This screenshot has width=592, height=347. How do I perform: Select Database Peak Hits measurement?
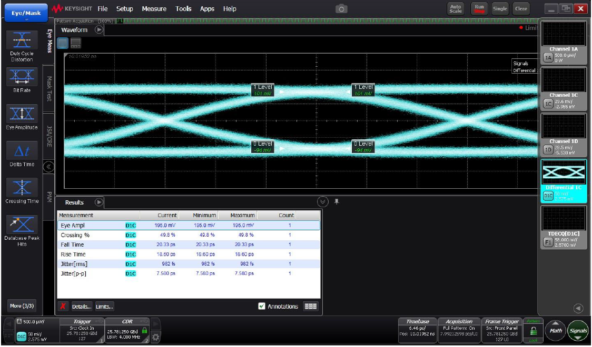point(22,225)
